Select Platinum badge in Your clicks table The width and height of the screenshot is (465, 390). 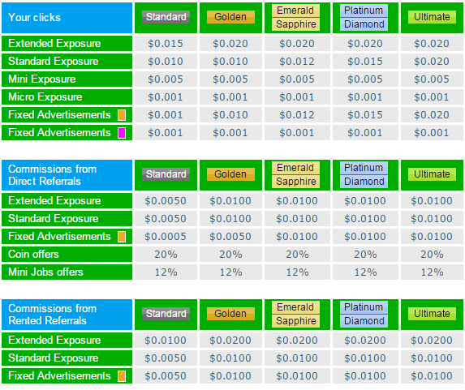click(364, 11)
